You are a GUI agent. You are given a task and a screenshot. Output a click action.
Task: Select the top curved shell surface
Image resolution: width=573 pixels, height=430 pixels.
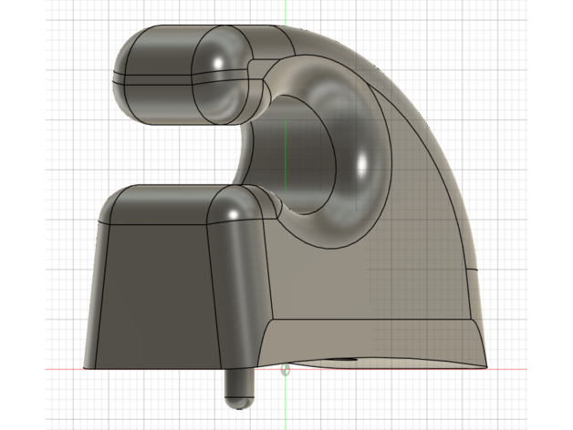(x=328, y=46)
